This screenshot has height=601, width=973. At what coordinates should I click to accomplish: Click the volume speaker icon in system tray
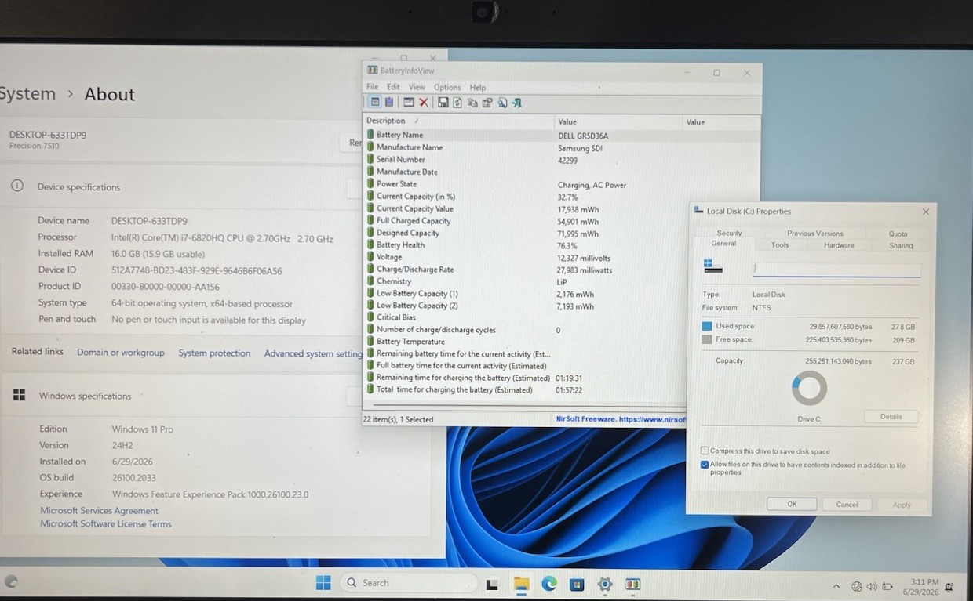click(872, 586)
